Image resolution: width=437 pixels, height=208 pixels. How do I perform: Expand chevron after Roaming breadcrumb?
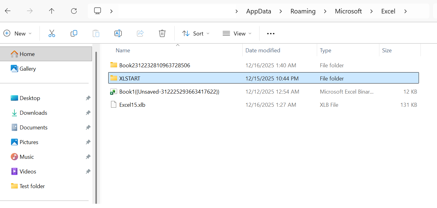pyautogui.click(x=325, y=11)
